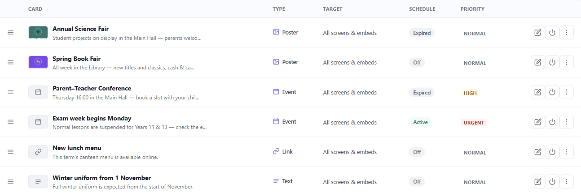
Task: Click the Active schedule badge
Action: [420, 122]
